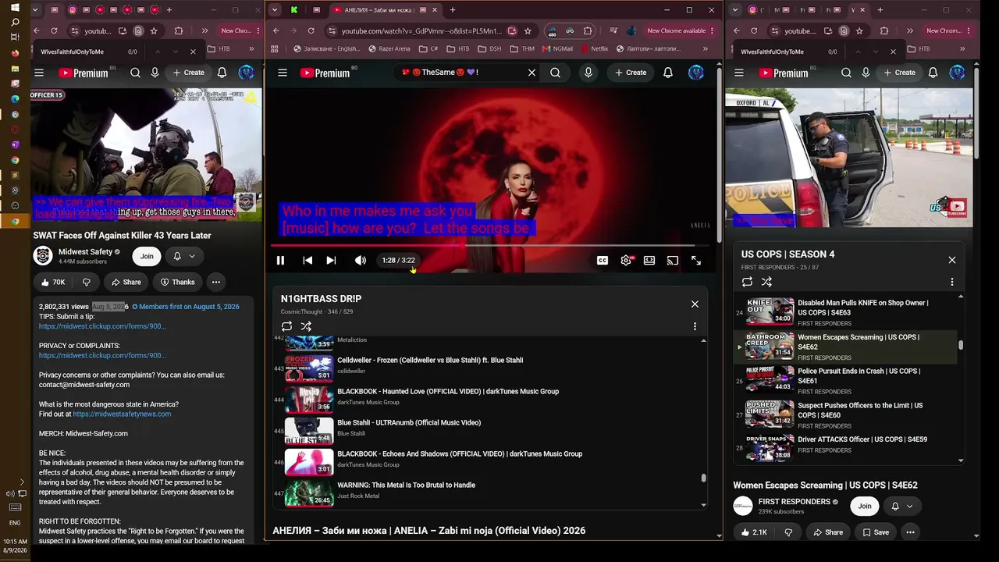The width and height of the screenshot is (999, 562).
Task: Open notification options for FIRST RESPONDERS
Action: [901, 506]
